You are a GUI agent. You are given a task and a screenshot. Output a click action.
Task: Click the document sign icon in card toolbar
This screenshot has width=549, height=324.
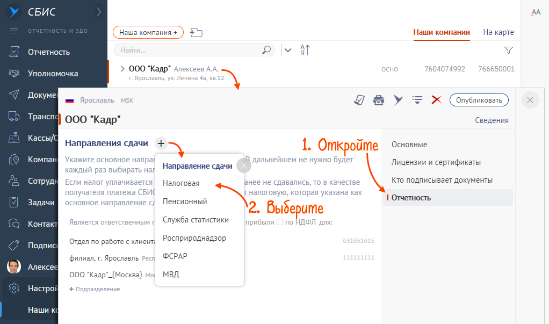point(359,100)
